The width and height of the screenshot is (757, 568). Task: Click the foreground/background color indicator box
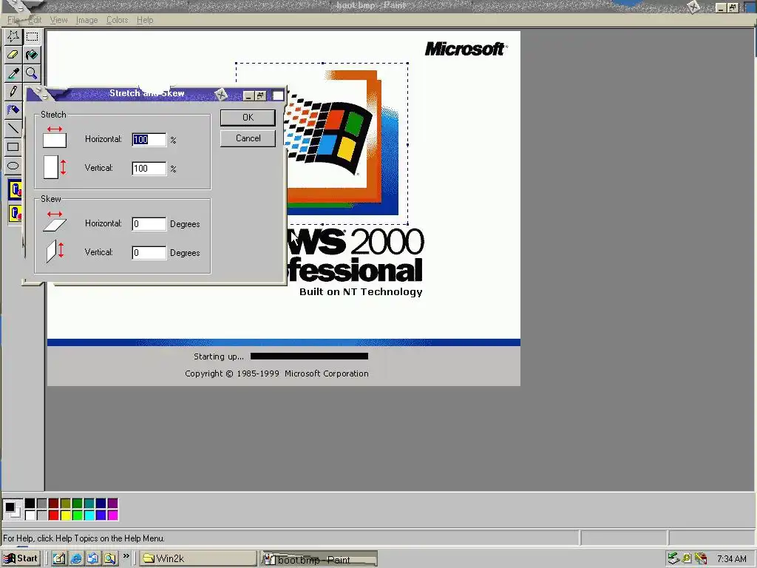pos(13,509)
